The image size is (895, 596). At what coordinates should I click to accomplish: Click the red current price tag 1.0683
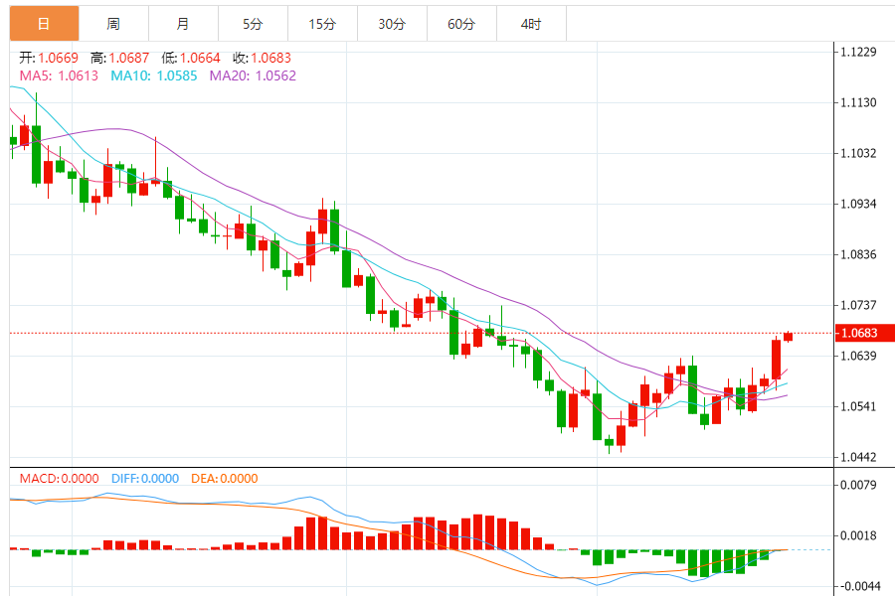click(x=864, y=333)
